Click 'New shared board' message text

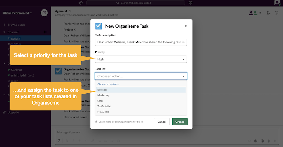pyautogui.click(x=75, y=117)
